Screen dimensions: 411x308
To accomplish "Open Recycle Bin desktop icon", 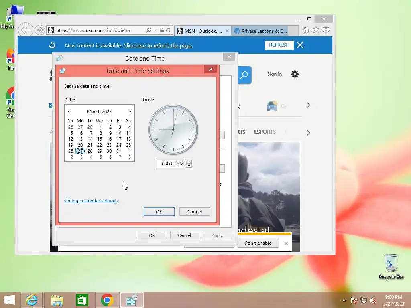I will point(391,266).
